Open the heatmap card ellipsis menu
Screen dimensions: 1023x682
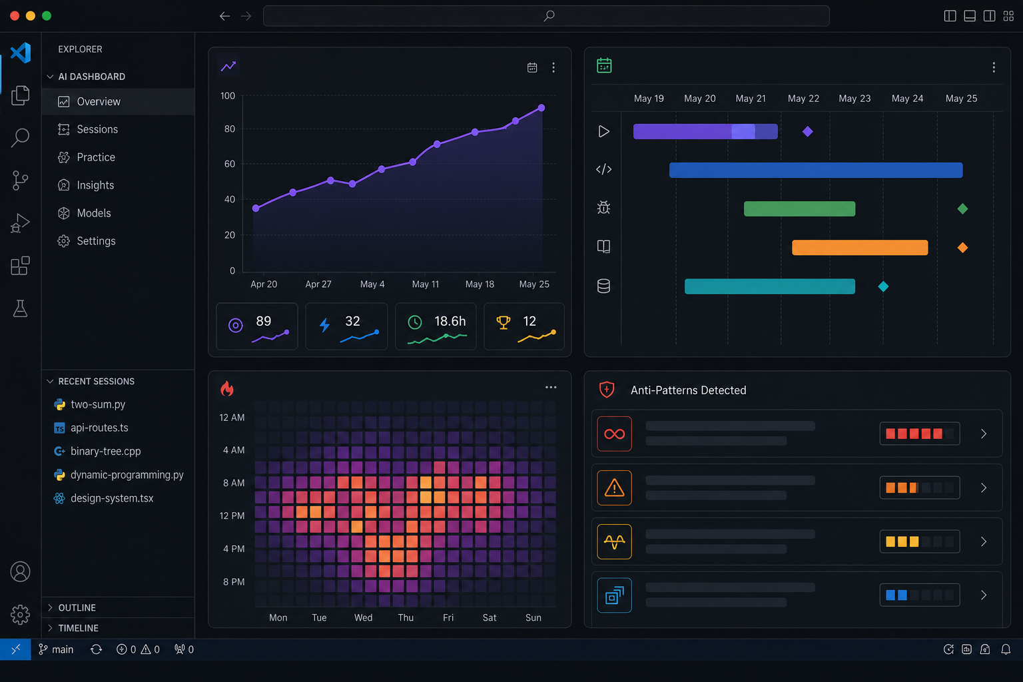[551, 387]
